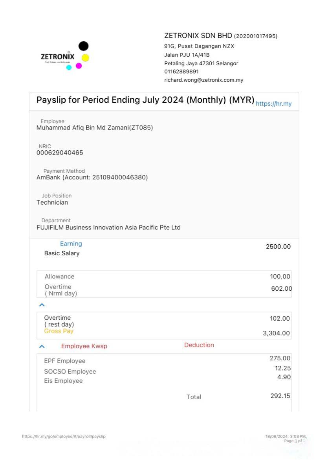Screen dimensions: 328x465
Task: Select the employee name Muhammad Afiq
Action: coord(94,127)
